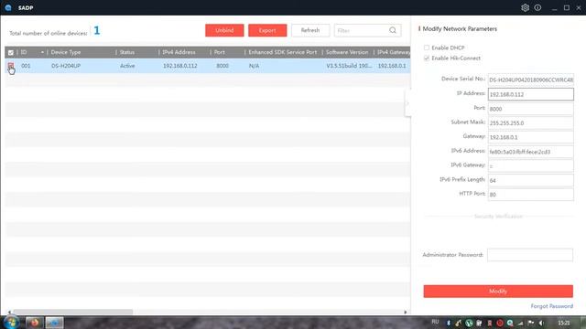
Task: Click the Port input field in panel
Action: coord(531,109)
